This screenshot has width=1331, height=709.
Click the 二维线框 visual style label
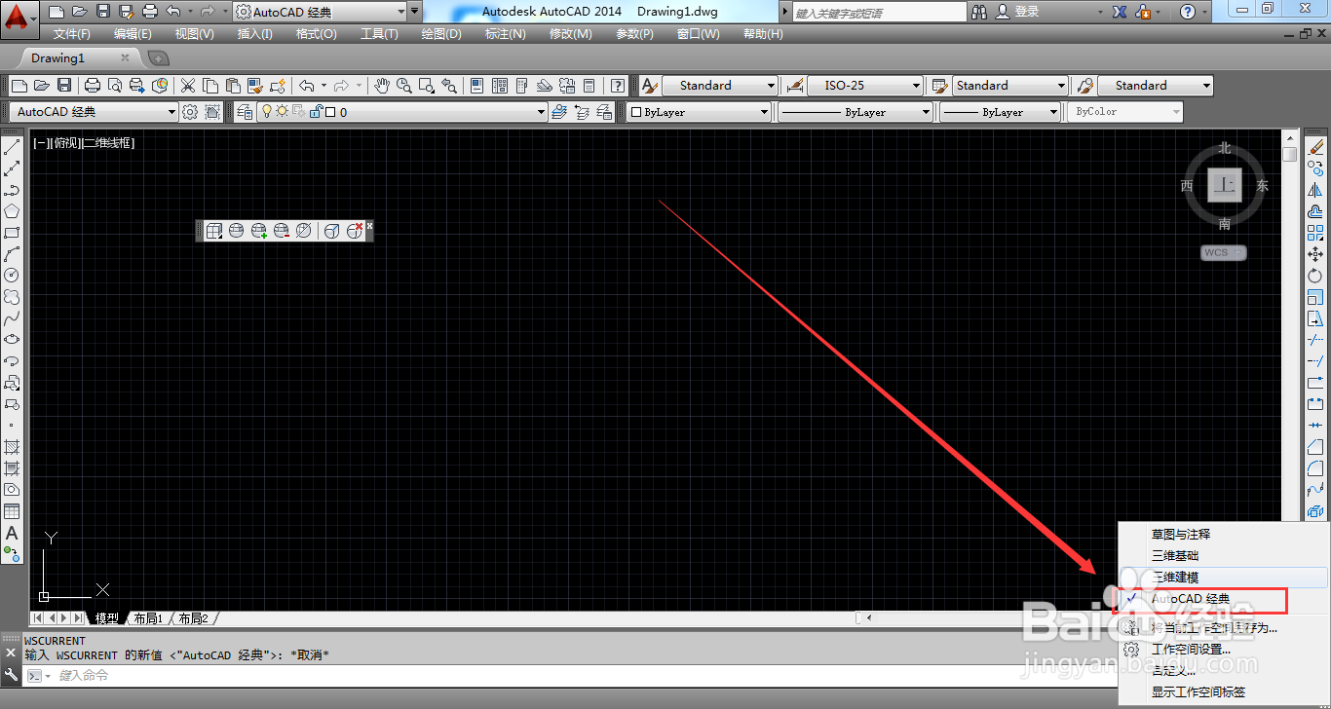[x=108, y=143]
